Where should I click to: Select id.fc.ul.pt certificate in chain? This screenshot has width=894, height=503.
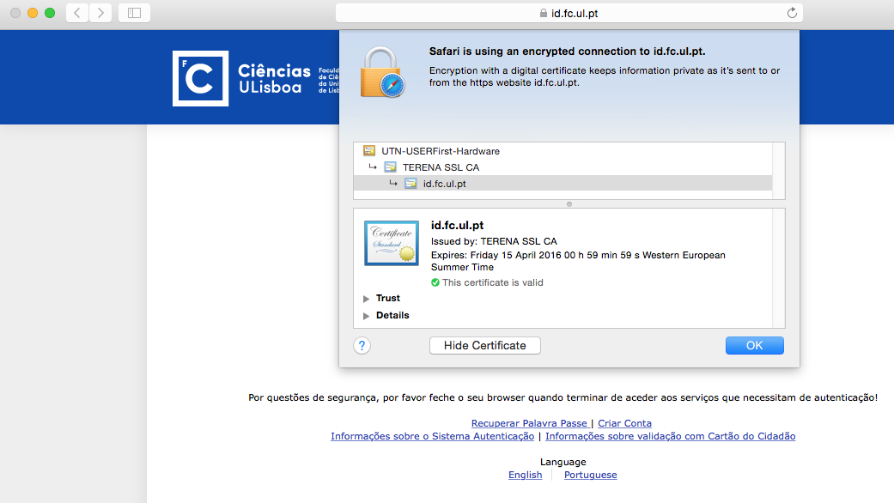click(x=445, y=184)
